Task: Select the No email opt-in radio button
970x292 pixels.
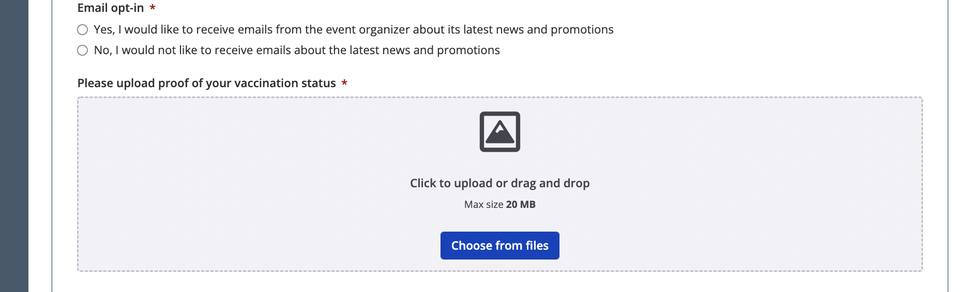Action: pos(82,51)
